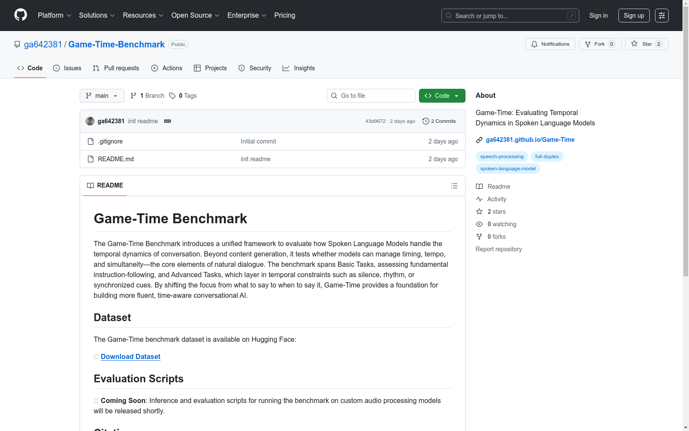Open ga642381.github.io/Game-Time website link

click(x=530, y=140)
